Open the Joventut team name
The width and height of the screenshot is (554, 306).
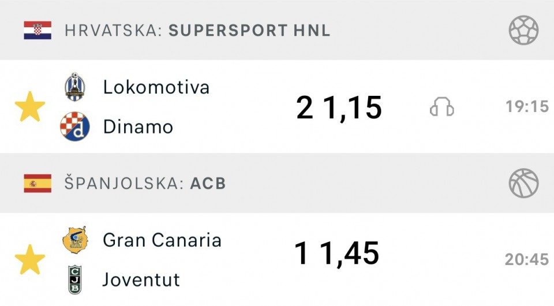click(141, 279)
